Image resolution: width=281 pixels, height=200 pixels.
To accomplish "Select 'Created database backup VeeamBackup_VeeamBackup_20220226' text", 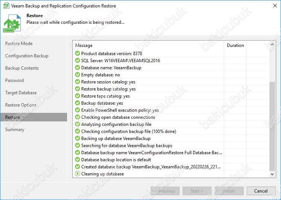I will click(151, 167).
